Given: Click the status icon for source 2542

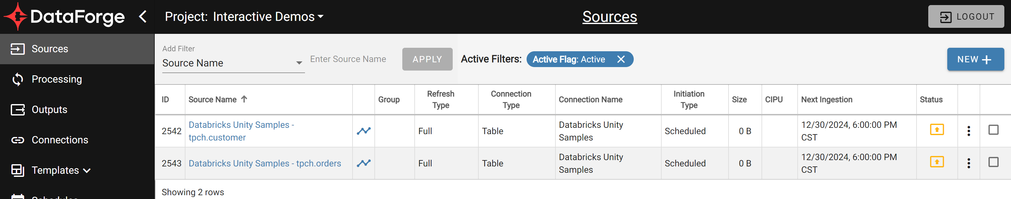Looking at the screenshot, I should [937, 130].
